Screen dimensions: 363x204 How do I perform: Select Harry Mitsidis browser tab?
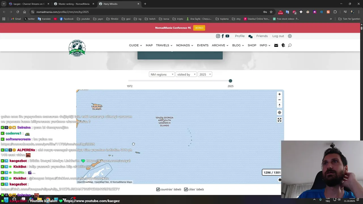[119, 4]
